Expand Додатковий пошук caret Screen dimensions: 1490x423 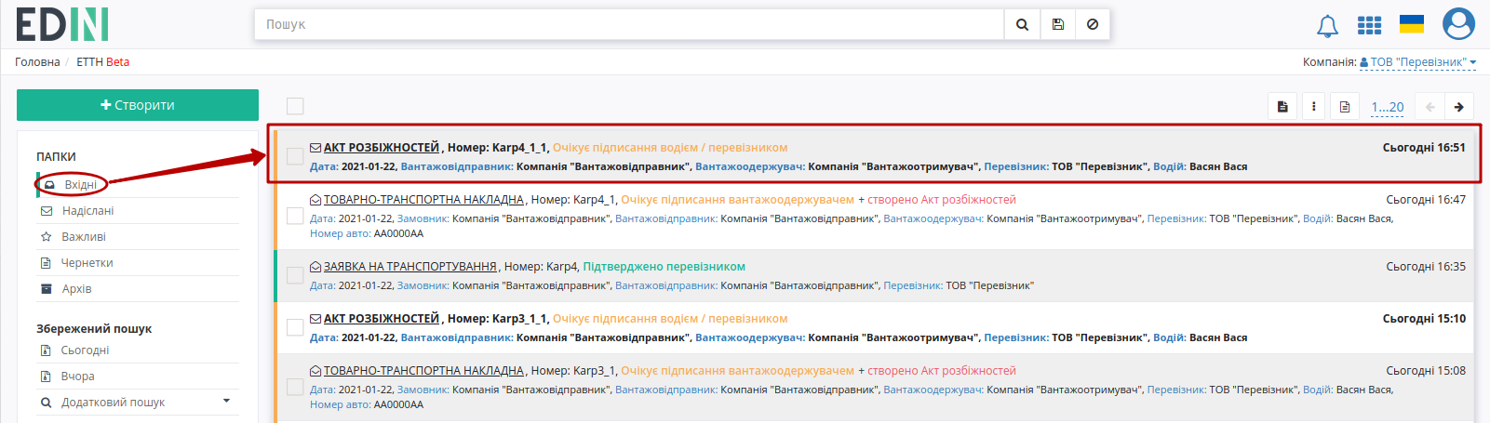coord(226,402)
